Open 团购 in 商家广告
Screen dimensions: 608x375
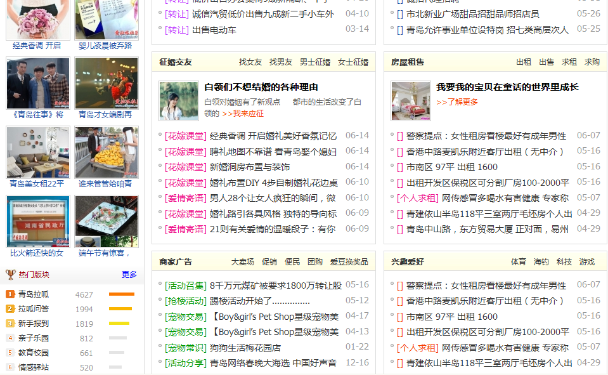tap(315, 262)
